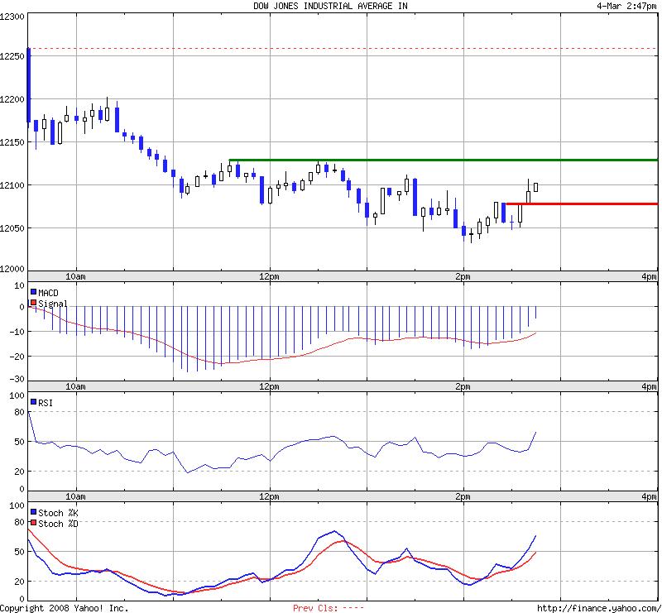The width and height of the screenshot is (662, 613).
Task: Click the Signal legend label
Action: [53, 304]
